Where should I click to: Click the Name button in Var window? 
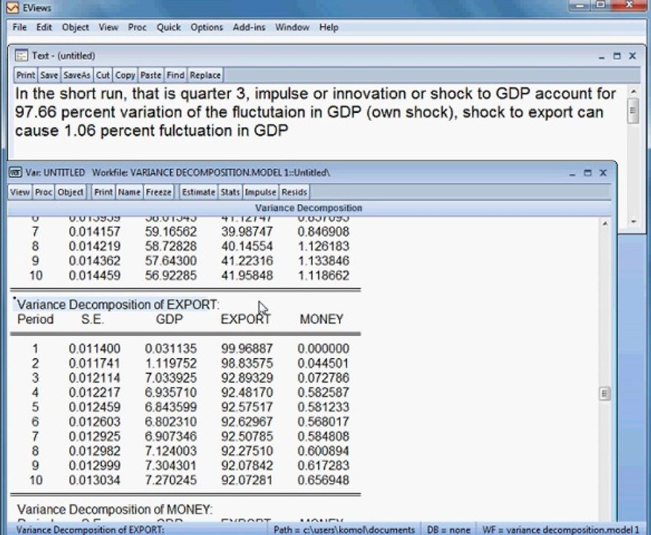pyautogui.click(x=129, y=192)
